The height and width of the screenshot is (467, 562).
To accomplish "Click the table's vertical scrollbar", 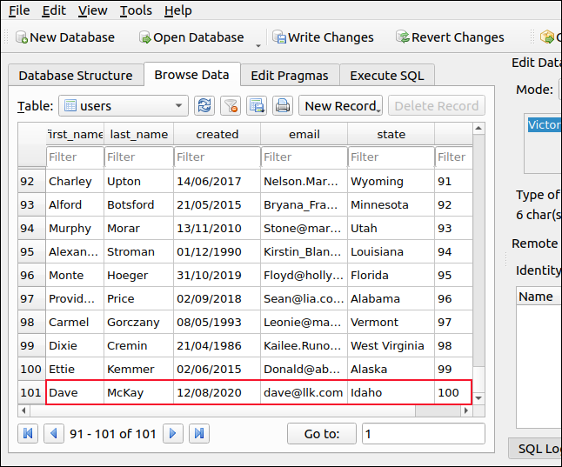I will 478,261.
